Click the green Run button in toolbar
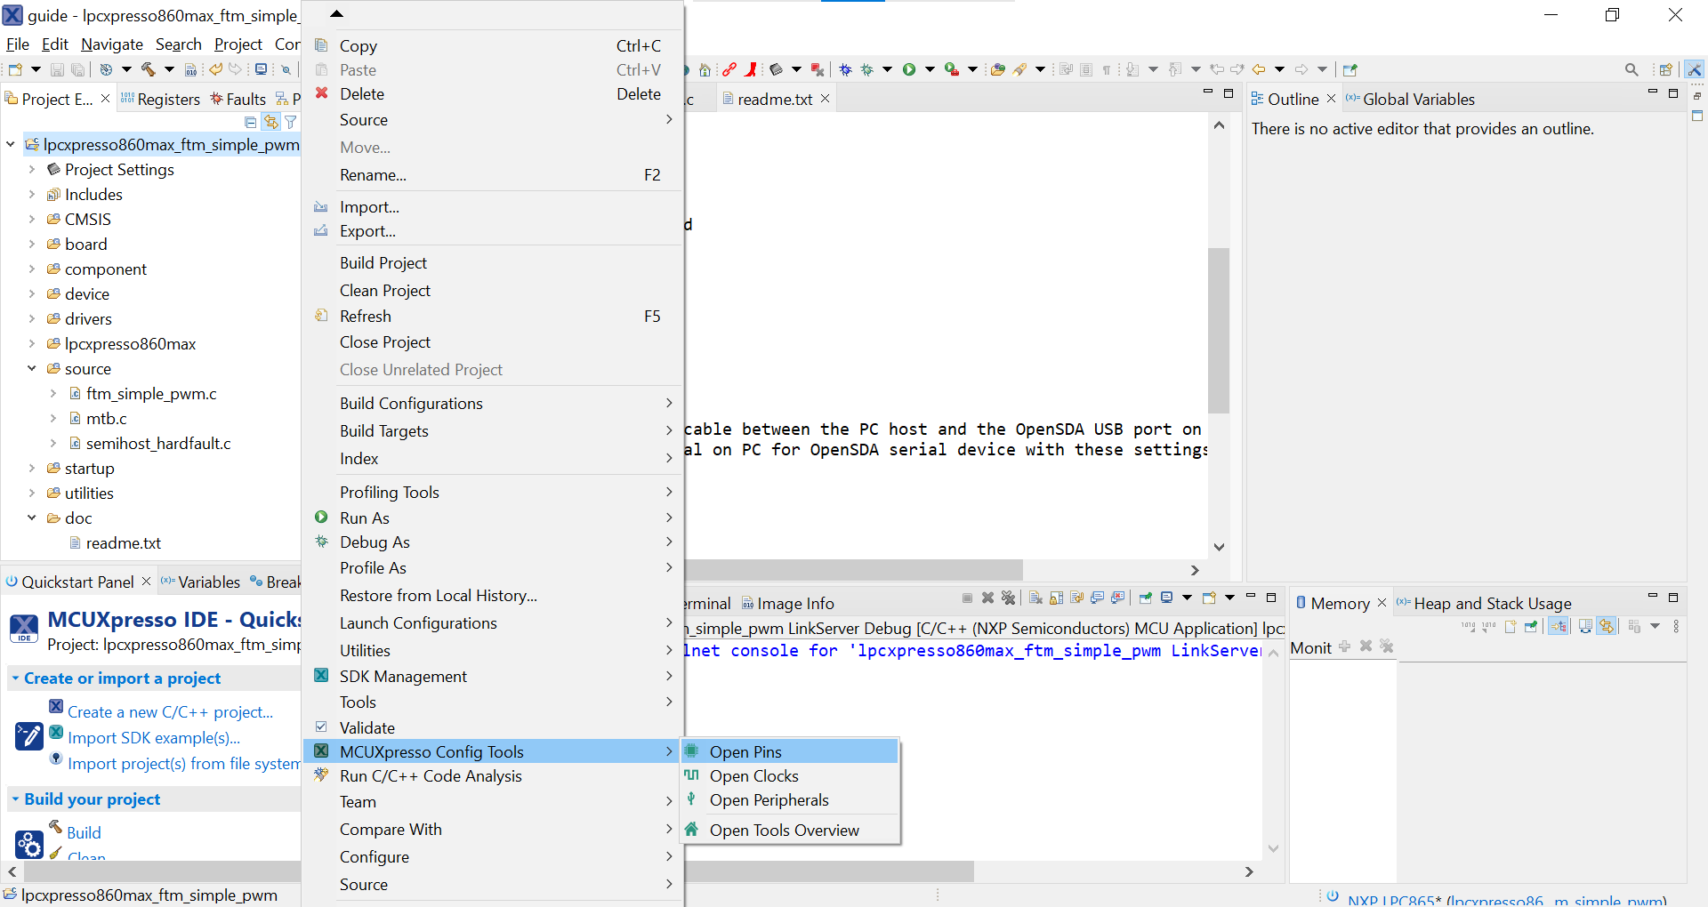This screenshot has height=907, width=1708. tap(909, 69)
